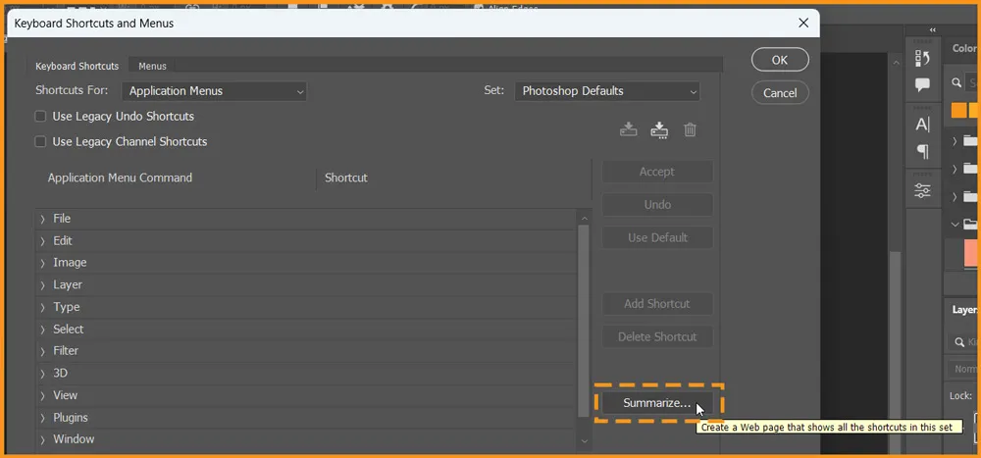Open the Properties sliders icon

point(922,190)
